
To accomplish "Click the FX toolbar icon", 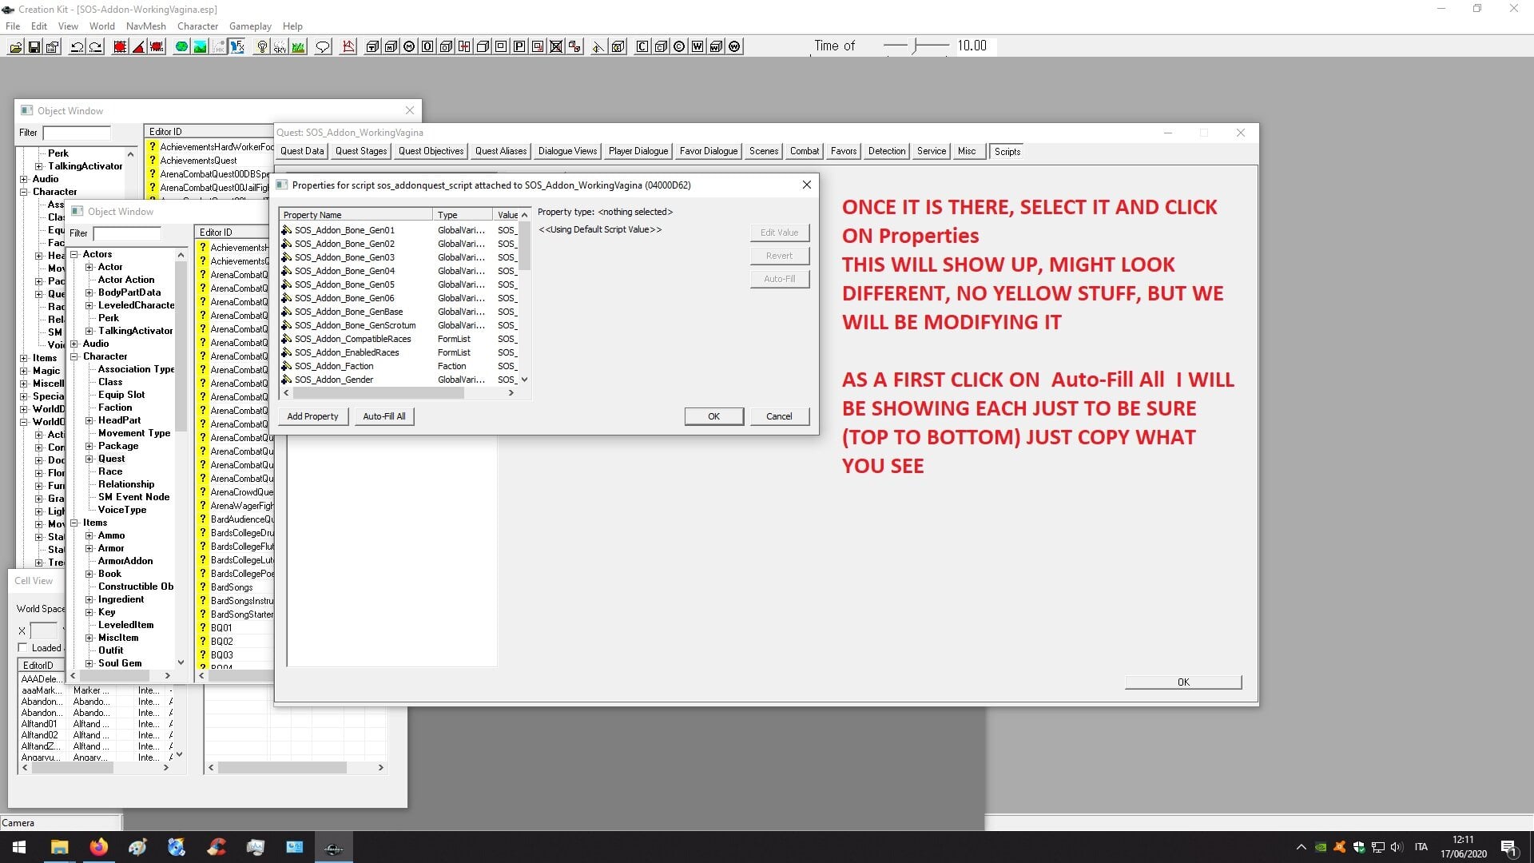I will tap(237, 46).
